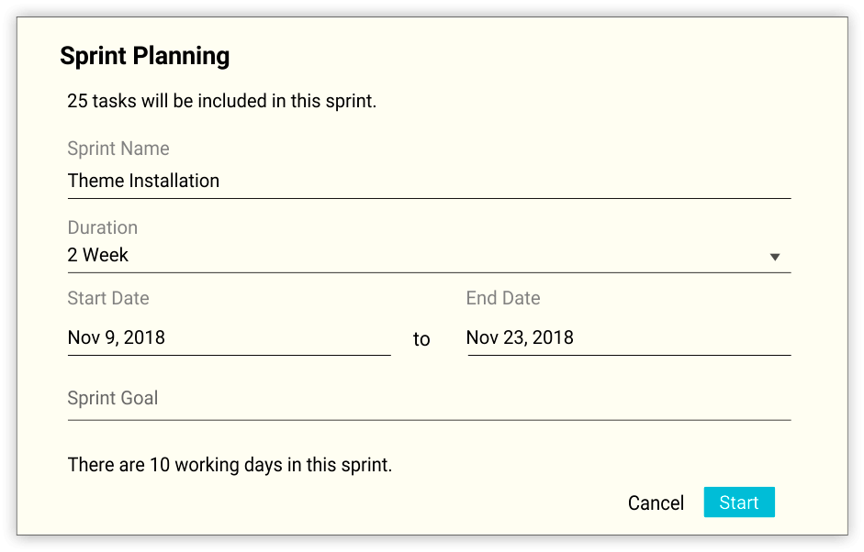Select the '2 Week' duration value
The height and width of the screenshot is (552, 864).
tap(98, 256)
